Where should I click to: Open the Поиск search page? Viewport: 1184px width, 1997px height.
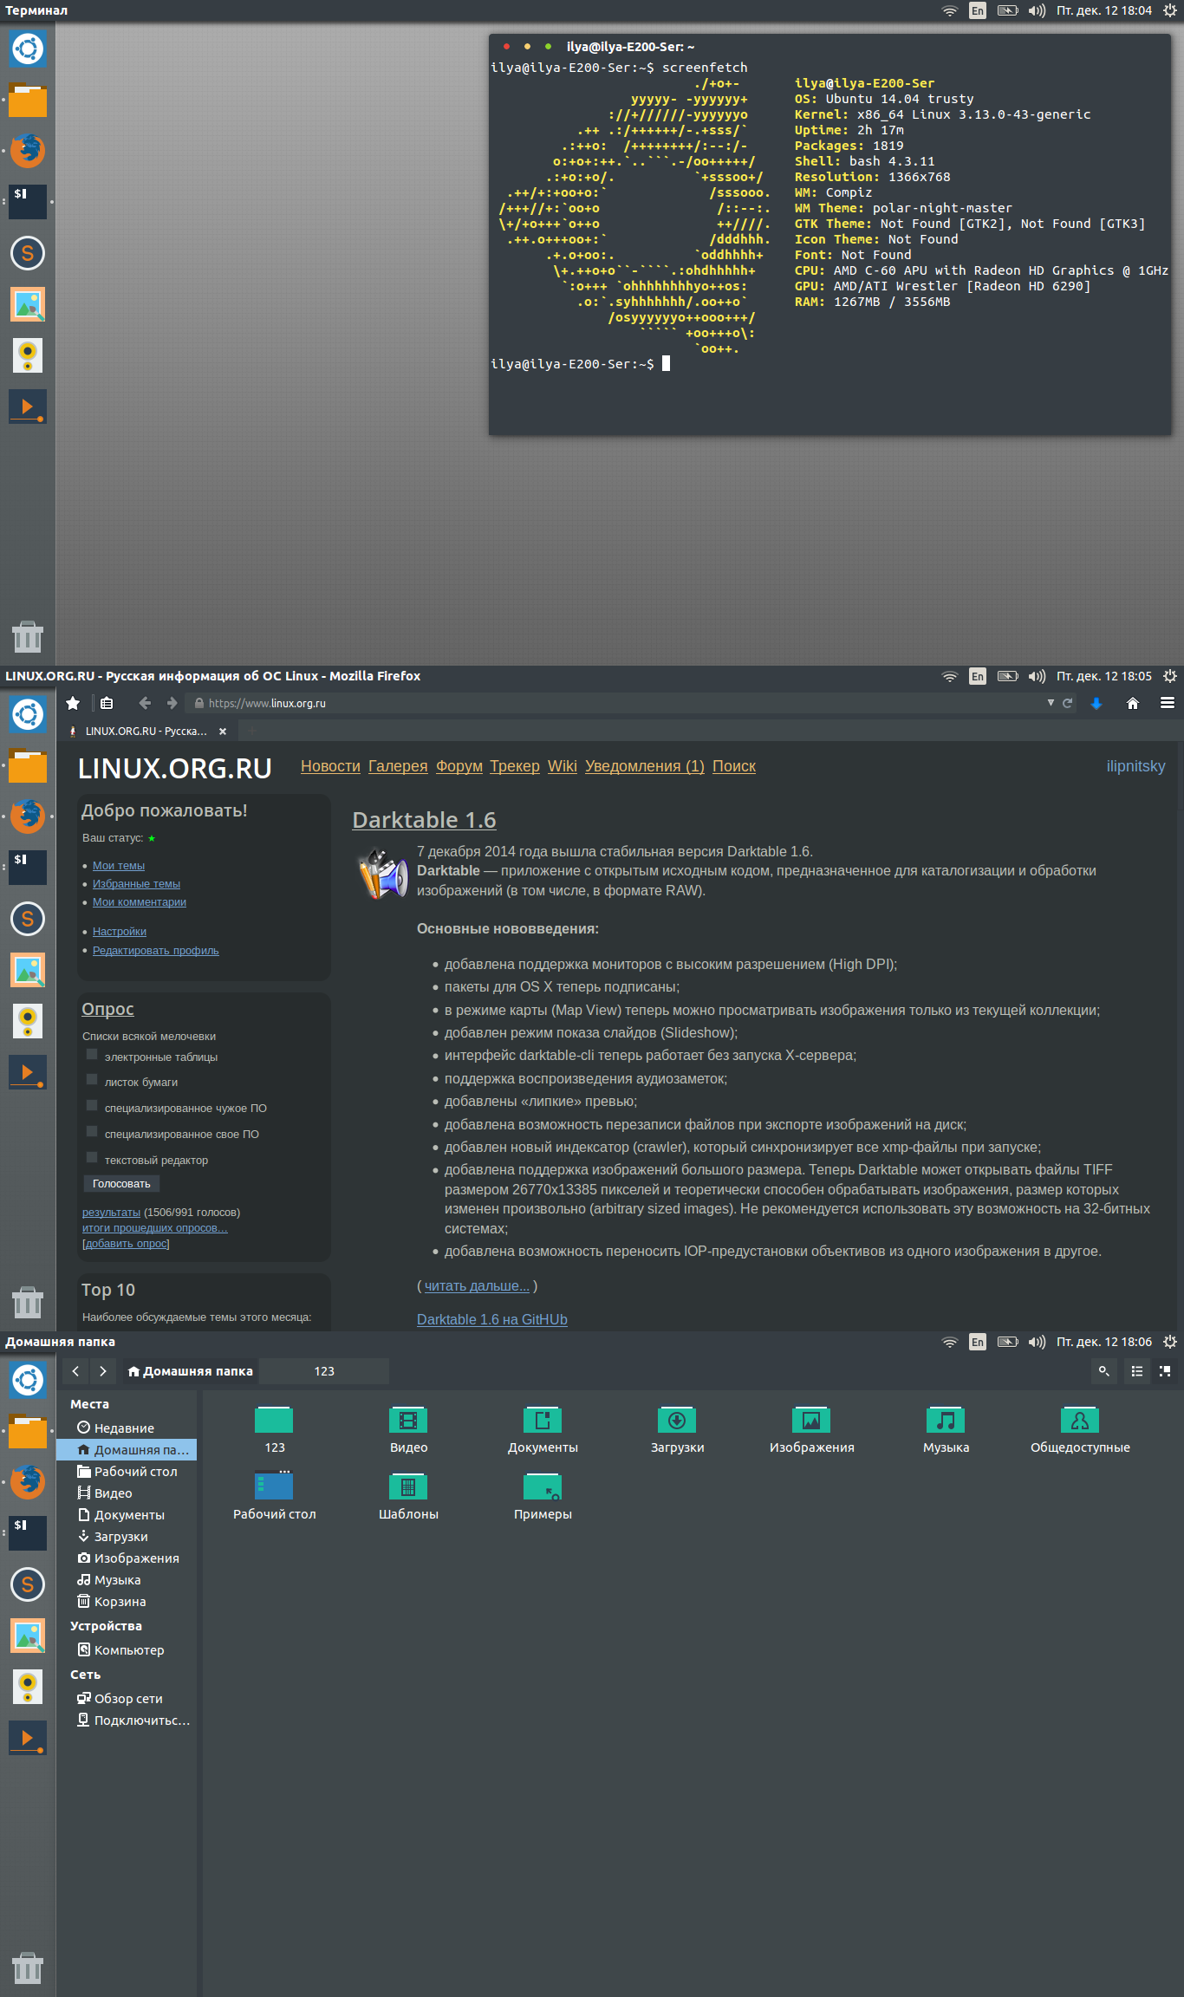[x=734, y=766]
